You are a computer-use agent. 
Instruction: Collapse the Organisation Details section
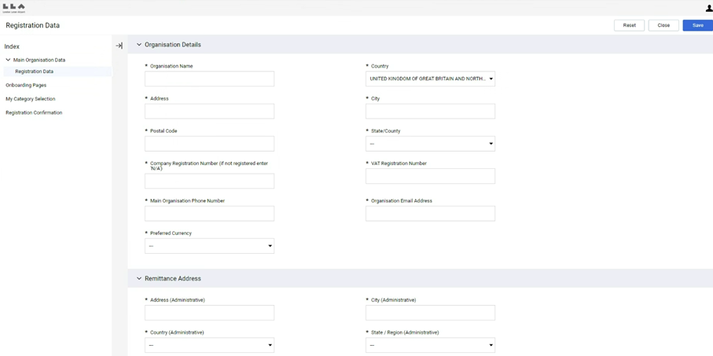[139, 45]
